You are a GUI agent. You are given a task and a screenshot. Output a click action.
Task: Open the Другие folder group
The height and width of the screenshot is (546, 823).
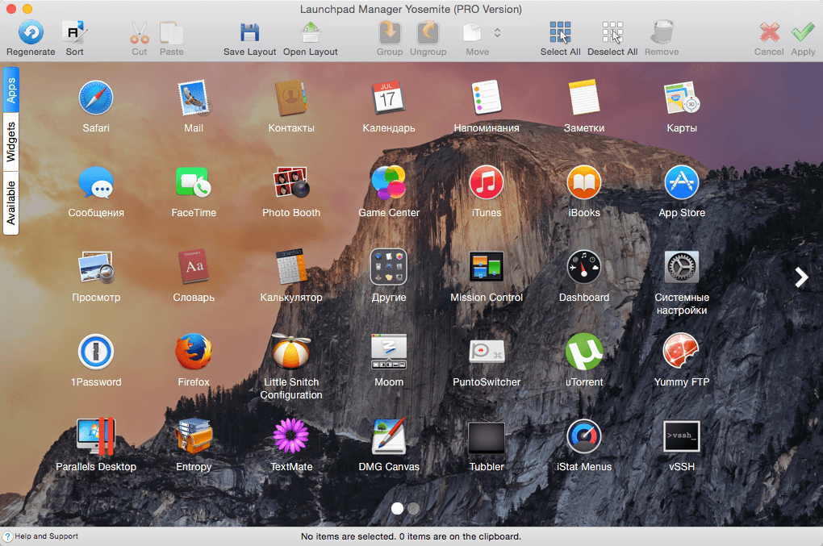click(x=389, y=267)
